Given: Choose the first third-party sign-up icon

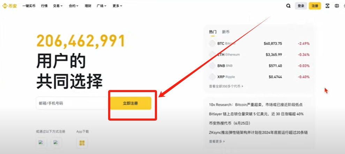Looking at the screenshot, I should (42, 143).
